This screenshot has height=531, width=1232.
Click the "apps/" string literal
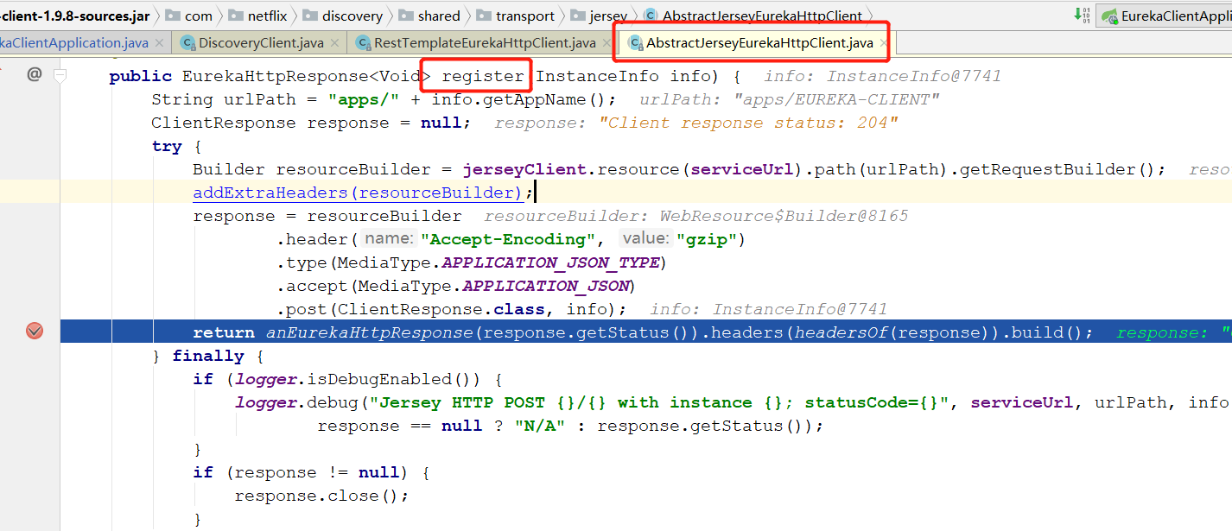(364, 99)
